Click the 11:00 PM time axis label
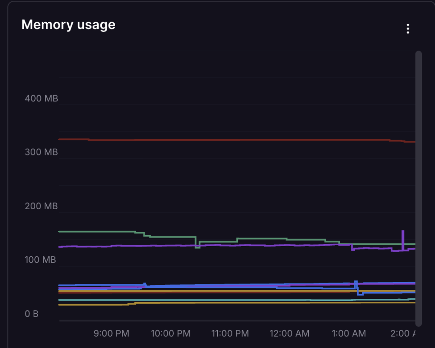The width and height of the screenshot is (435, 348). tap(230, 333)
